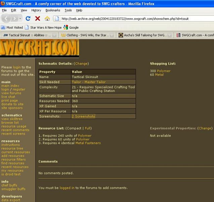Viewport: 214px width, 202px height.
Task: Close the Tactical Skinsuit Abilities tab
Action: click(55, 35)
